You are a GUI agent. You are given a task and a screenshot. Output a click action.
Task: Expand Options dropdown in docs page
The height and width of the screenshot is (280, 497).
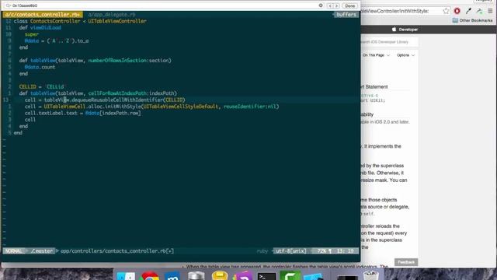pyautogui.click(x=405, y=55)
